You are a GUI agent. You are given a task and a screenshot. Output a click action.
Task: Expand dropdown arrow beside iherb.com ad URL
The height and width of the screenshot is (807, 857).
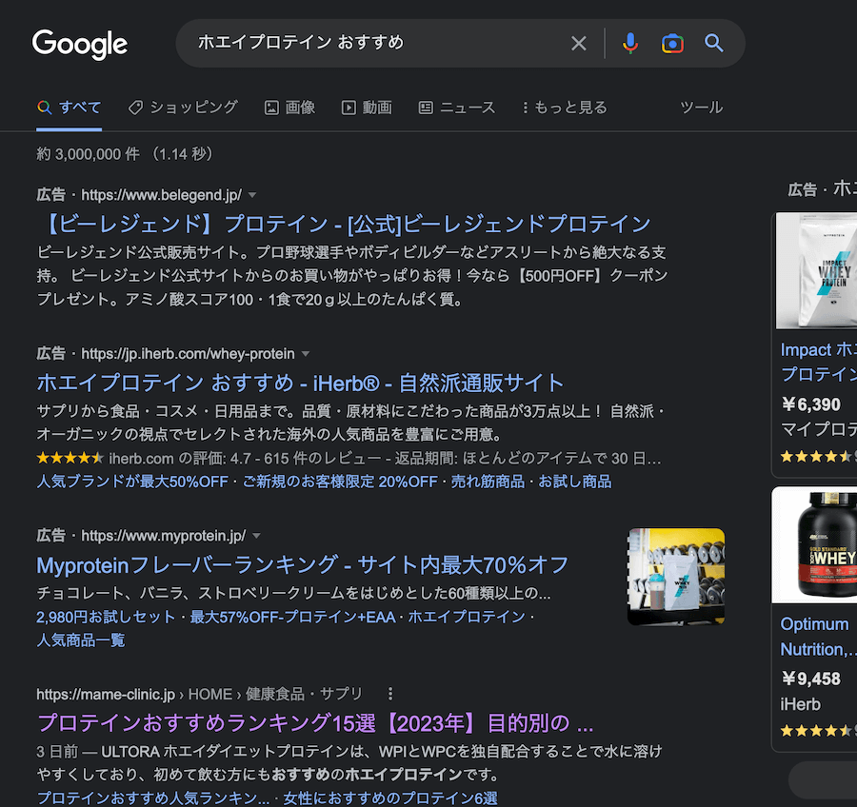click(x=306, y=354)
